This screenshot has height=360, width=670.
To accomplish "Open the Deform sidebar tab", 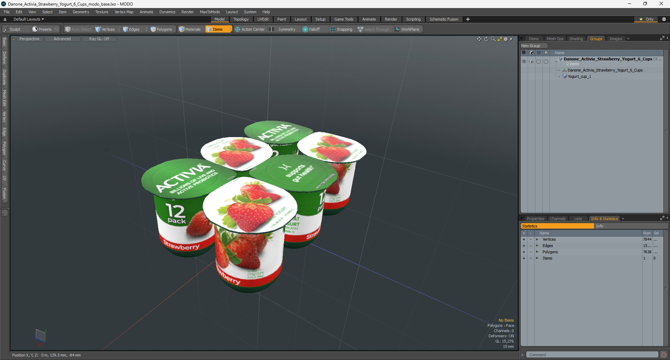I will pos(5,58).
